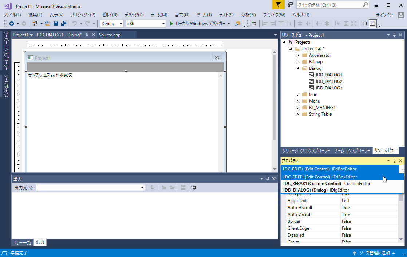Open the ファイル(F) menu
This screenshot has height=257, width=407.
(x=12, y=15)
